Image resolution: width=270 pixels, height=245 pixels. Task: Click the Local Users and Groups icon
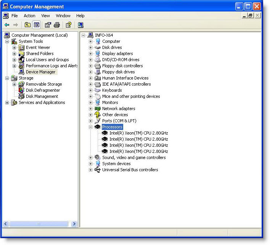21,60
